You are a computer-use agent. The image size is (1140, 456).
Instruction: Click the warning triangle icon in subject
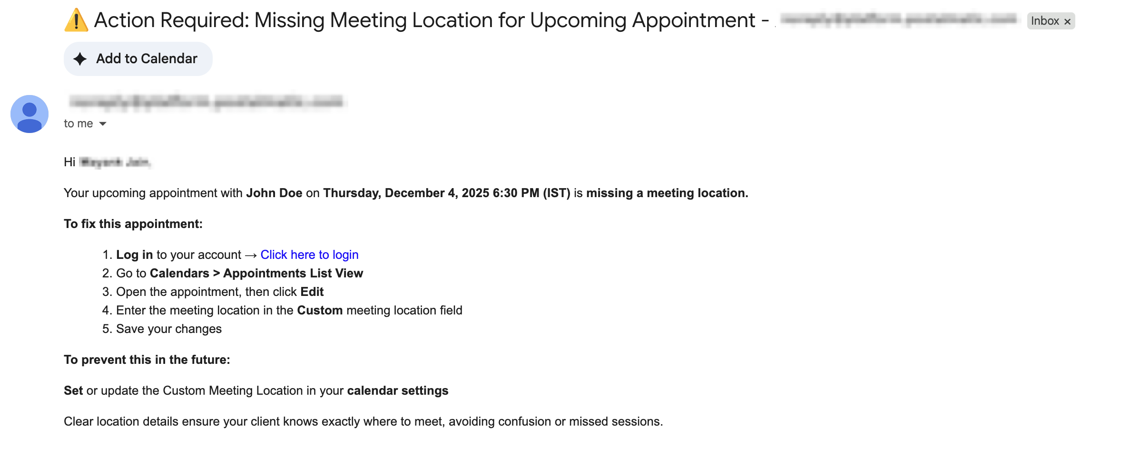pyautogui.click(x=76, y=20)
